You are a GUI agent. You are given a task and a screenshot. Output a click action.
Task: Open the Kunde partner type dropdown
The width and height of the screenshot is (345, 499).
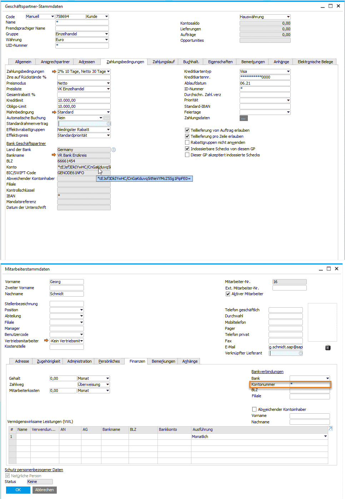pos(97,17)
